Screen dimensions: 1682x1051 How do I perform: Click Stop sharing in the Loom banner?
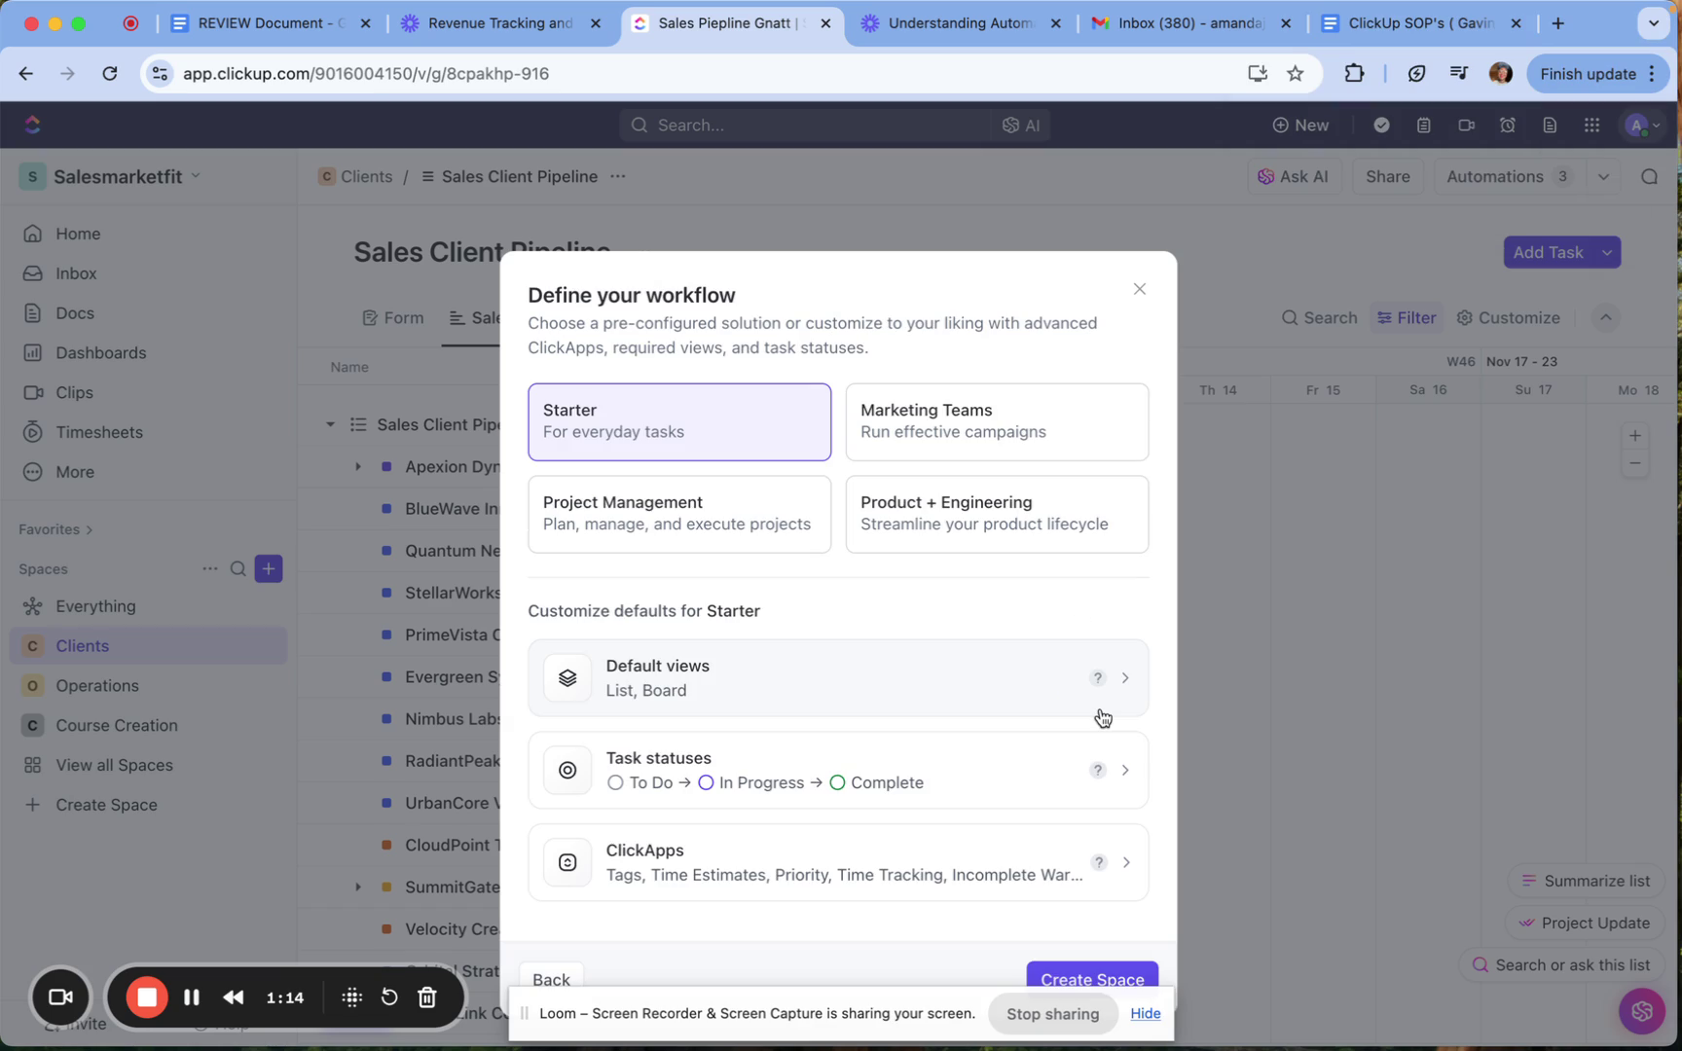(x=1052, y=1013)
